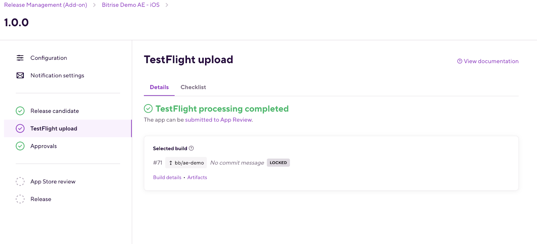Click the Release pending dashed circle icon
537x244 pixels.
[x=20, y=199]
